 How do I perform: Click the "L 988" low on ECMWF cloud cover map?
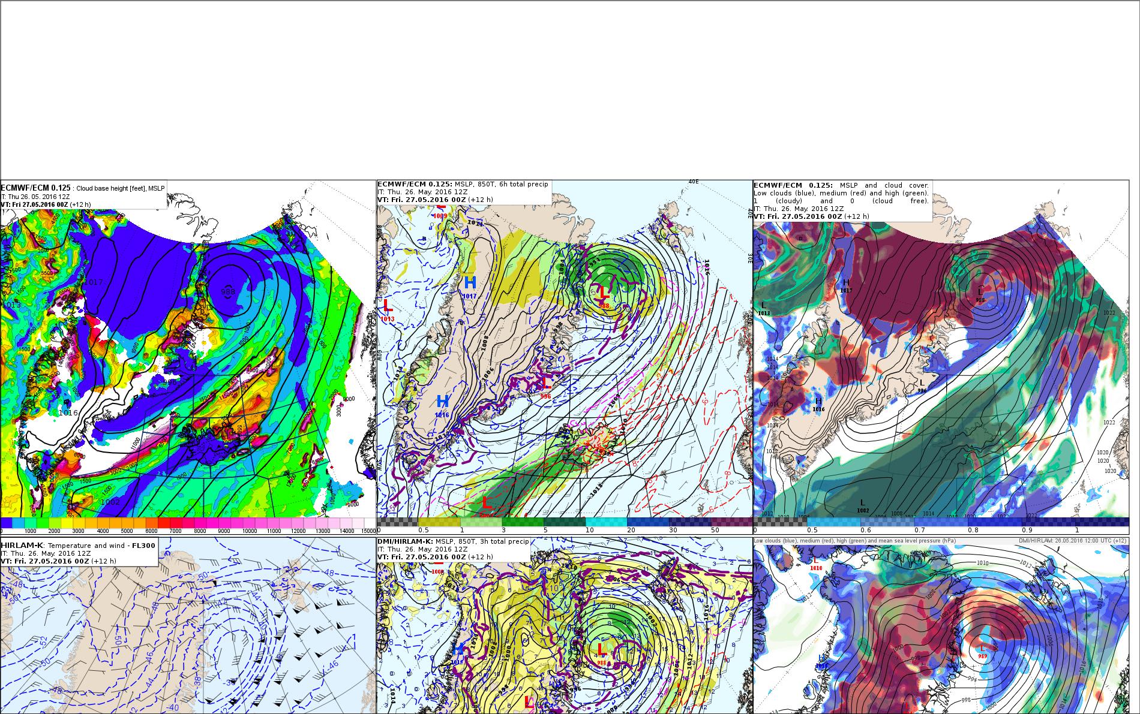[x=980, y=295]
